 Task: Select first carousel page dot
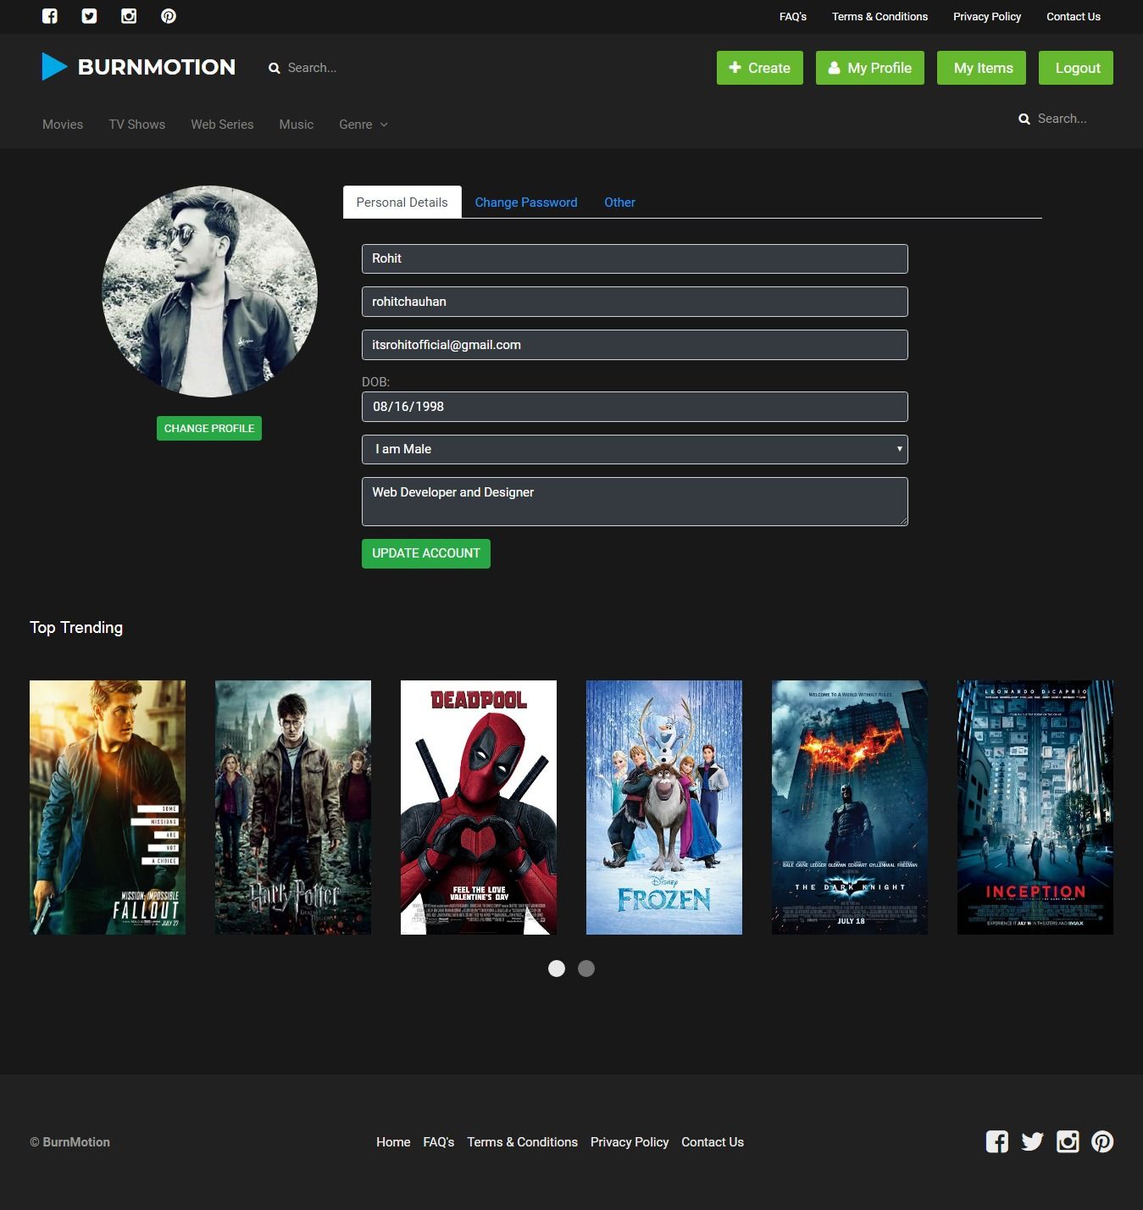pos(557,969)
